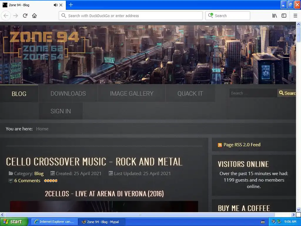Follow the Home breadcrumb link
This screenshot has width=301, height=226.
(42, 129)
